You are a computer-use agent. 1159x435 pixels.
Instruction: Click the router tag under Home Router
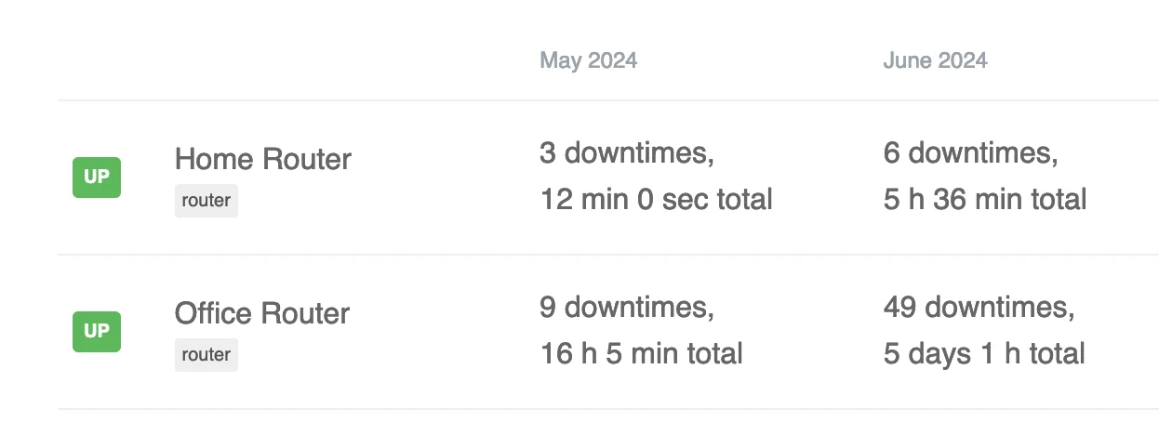[206, 200]
